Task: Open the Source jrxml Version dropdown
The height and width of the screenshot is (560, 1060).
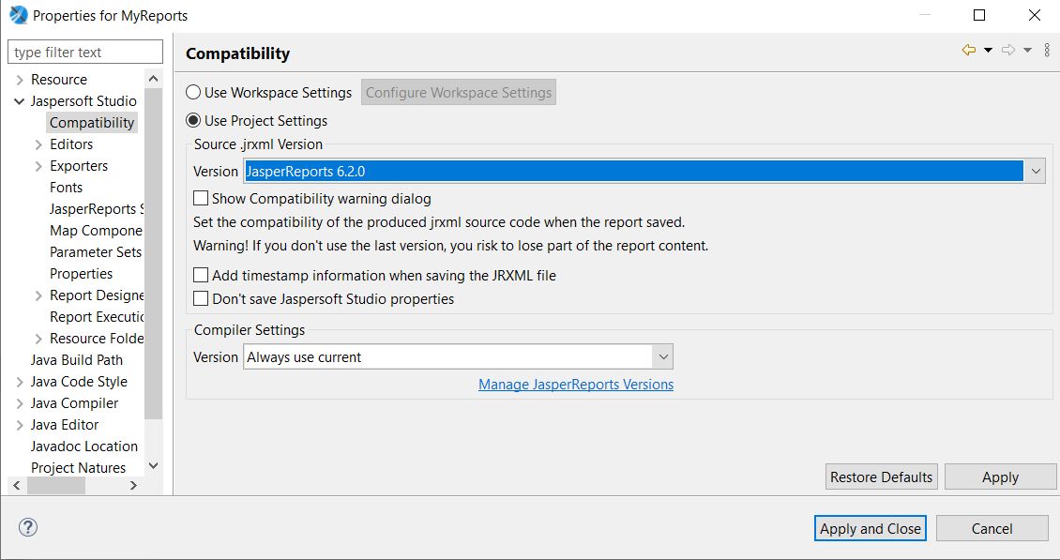Action: (1035, 171)
